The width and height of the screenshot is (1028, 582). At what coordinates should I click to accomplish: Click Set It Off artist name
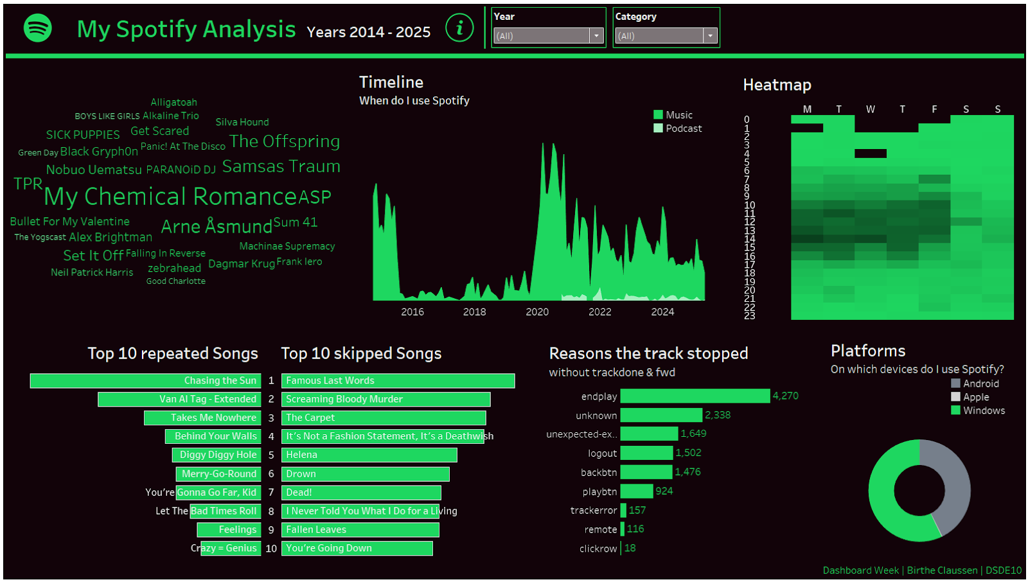coord(93,255)
